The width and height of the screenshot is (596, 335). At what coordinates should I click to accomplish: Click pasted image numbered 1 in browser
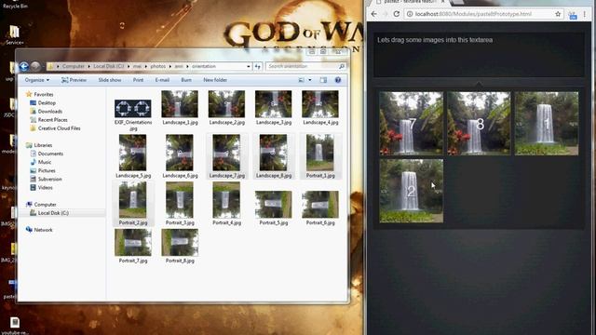547,124
